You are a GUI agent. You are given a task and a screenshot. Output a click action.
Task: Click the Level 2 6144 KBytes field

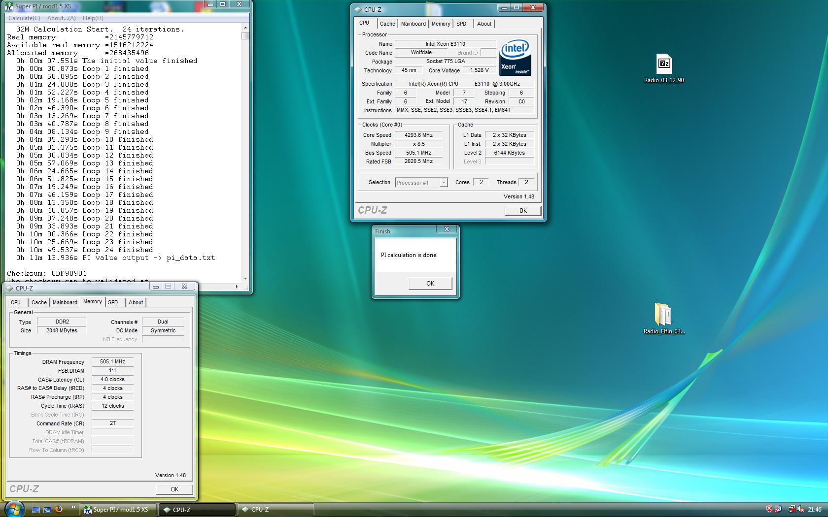point(510,153)
